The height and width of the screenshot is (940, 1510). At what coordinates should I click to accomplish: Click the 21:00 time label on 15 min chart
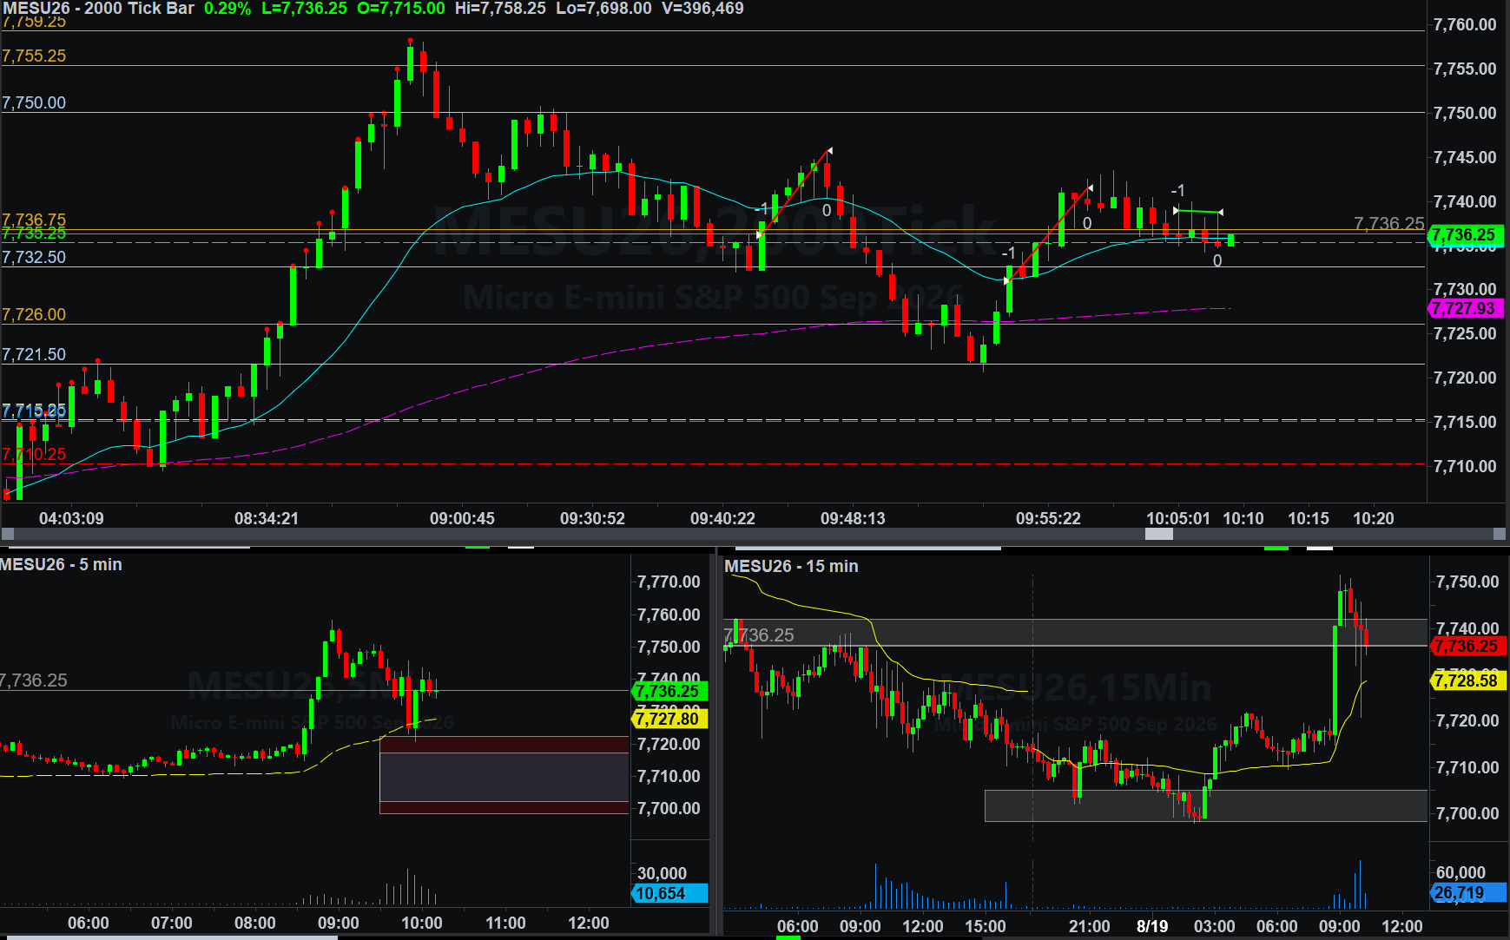(1089, 926)
